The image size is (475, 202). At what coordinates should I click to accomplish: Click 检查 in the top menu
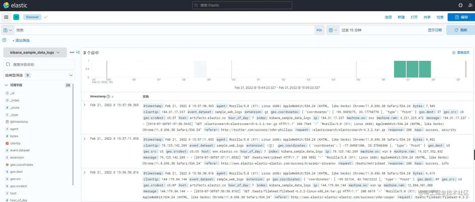pos(440,17)
